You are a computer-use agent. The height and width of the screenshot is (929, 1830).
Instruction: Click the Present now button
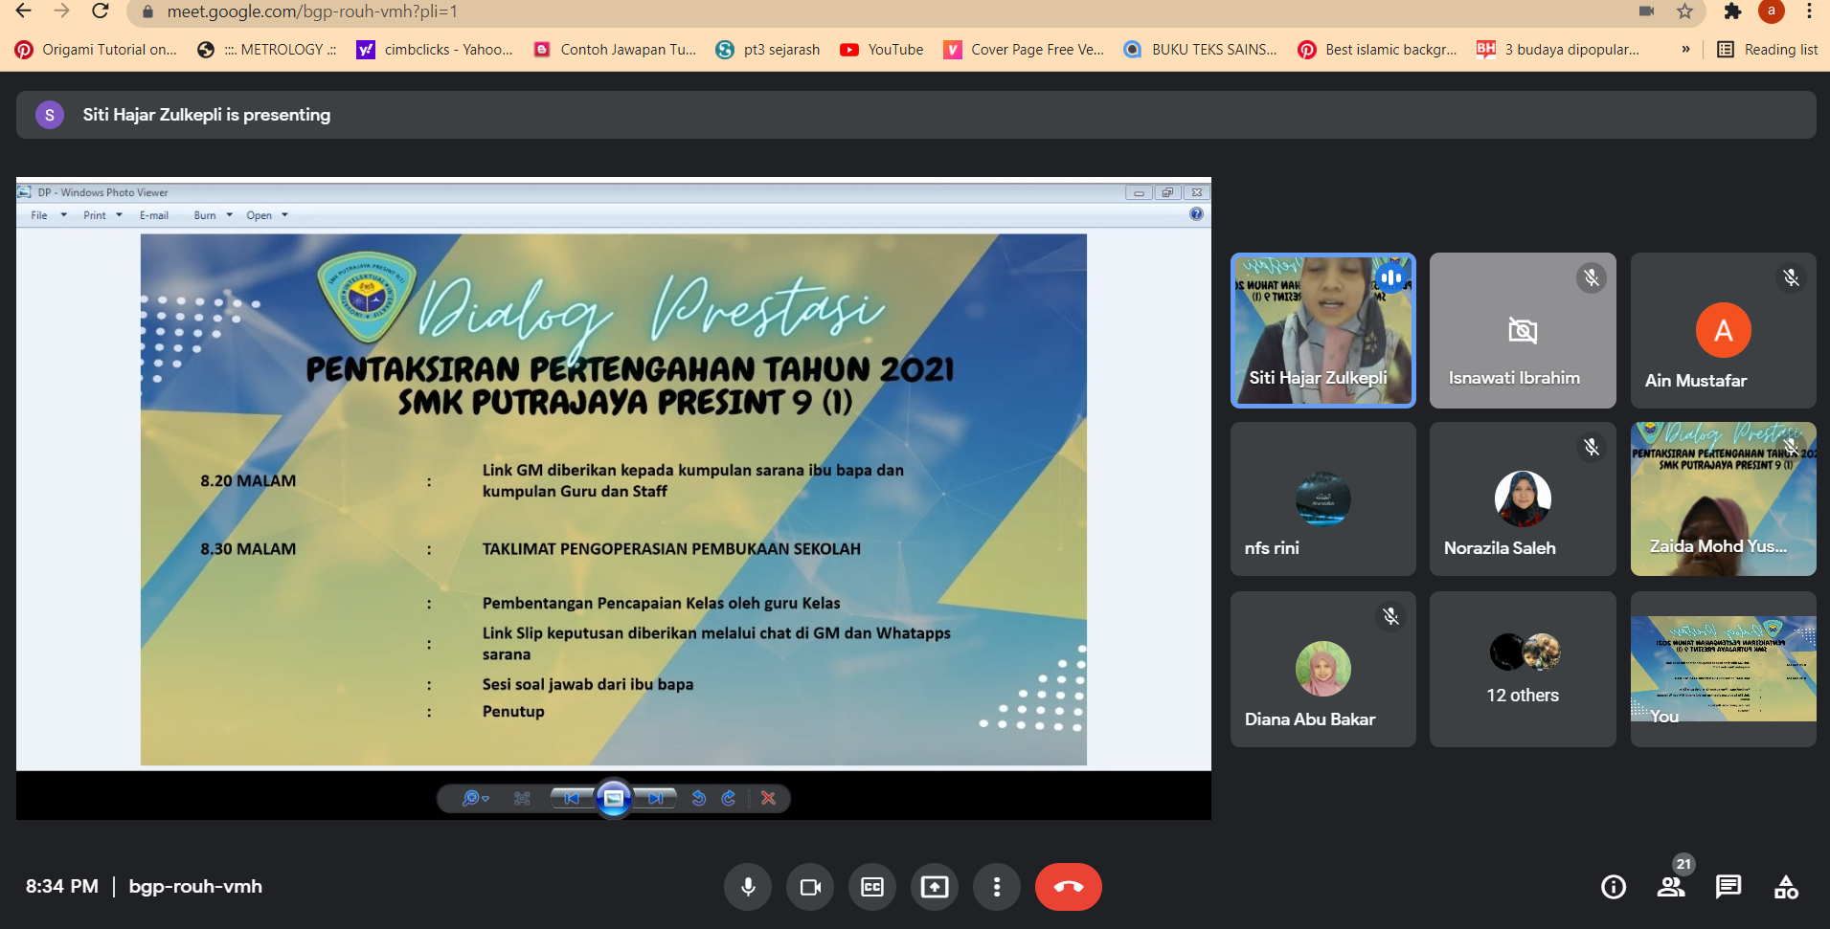pos(935,887)
